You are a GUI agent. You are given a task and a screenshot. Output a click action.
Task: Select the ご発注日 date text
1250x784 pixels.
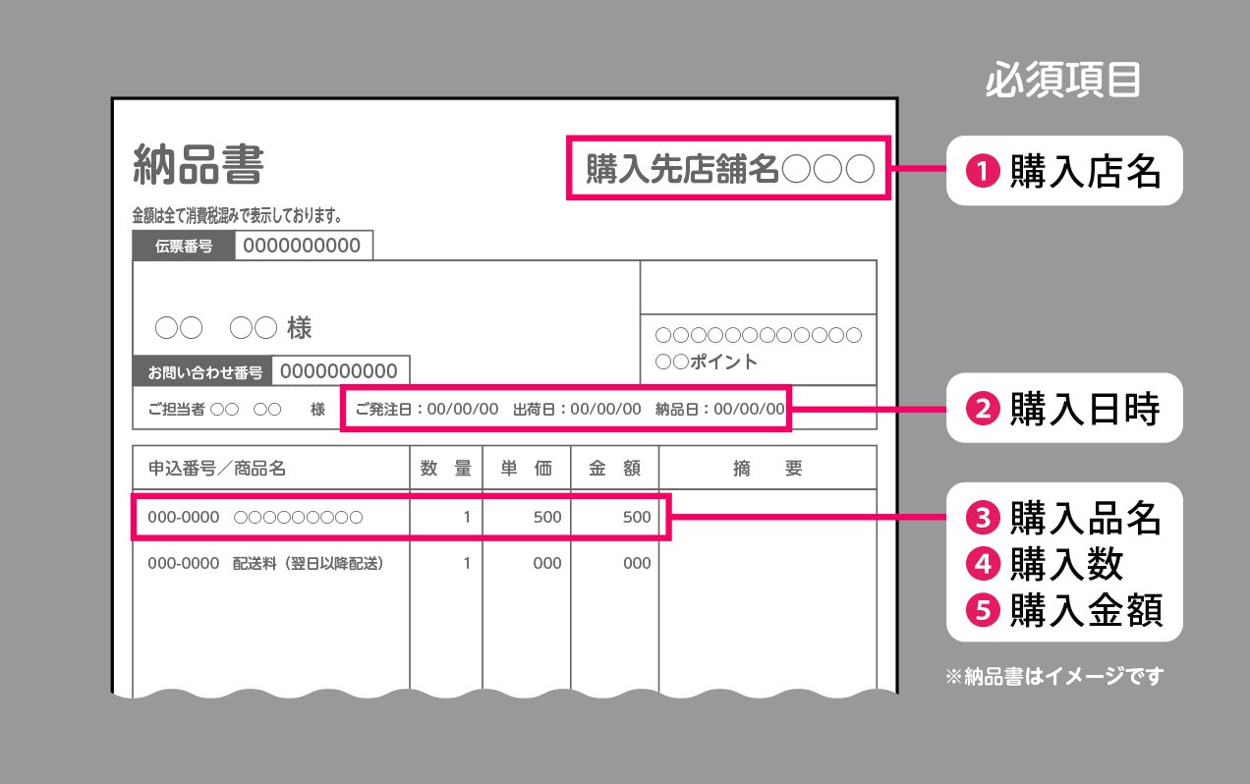(x=426, y=409)
